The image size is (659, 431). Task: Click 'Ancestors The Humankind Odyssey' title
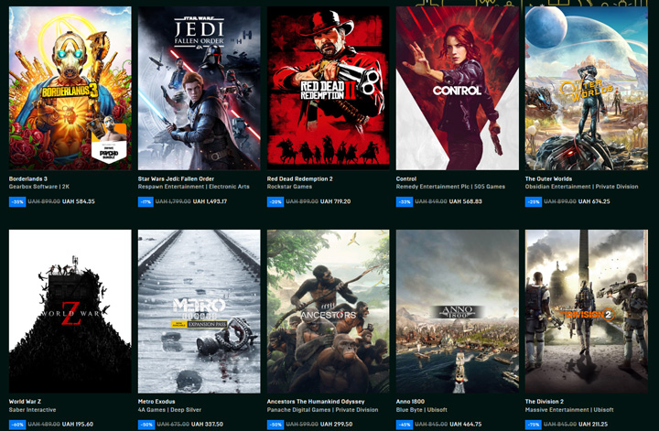pos(316,402)
